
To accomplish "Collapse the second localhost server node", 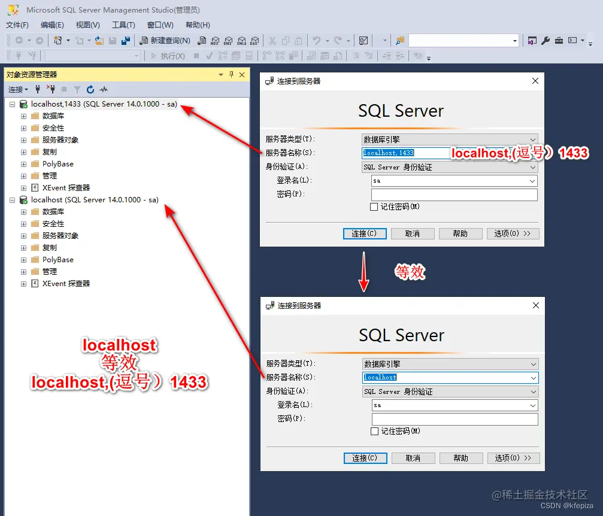I will click(x=13, y=200).
